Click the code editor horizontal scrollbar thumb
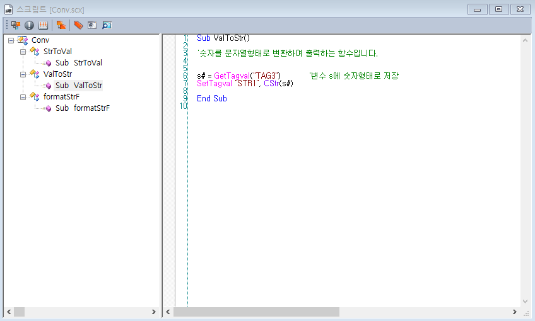This screenshot has height=321, width=535. point(256,312)
